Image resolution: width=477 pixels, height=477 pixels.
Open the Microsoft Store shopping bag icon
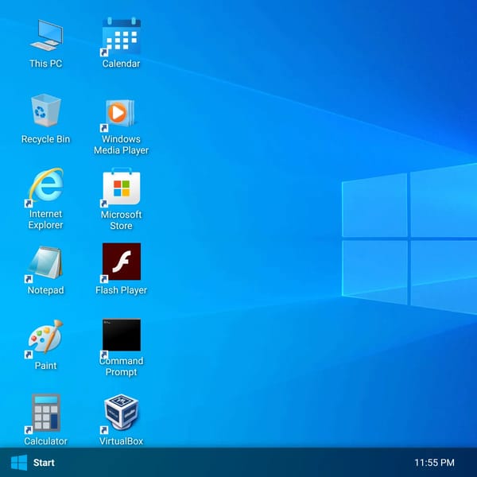tap(122, 186)
